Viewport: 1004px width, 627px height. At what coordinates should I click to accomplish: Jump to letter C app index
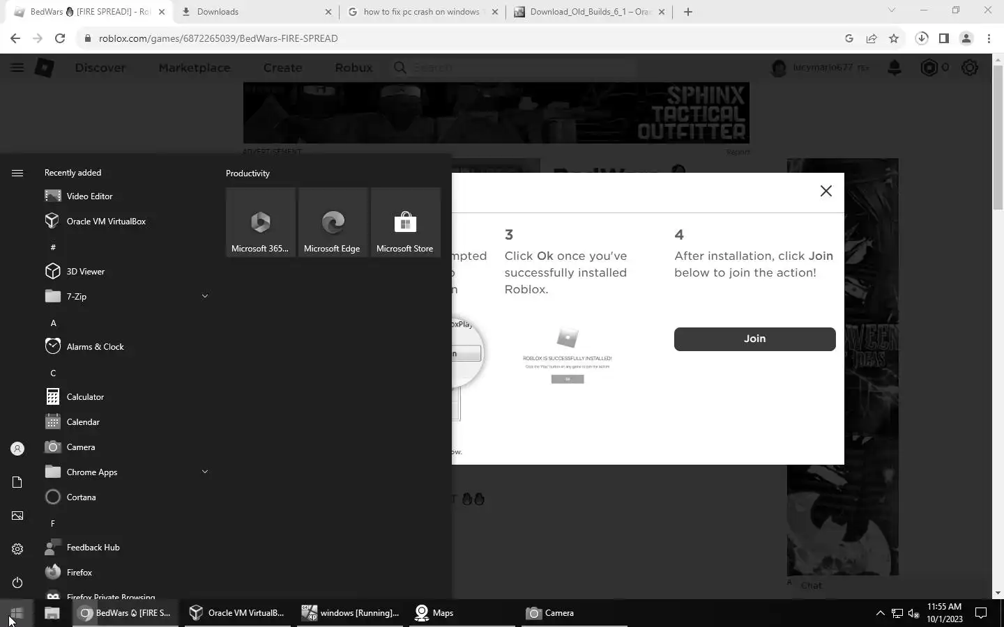tap(53, 373)
